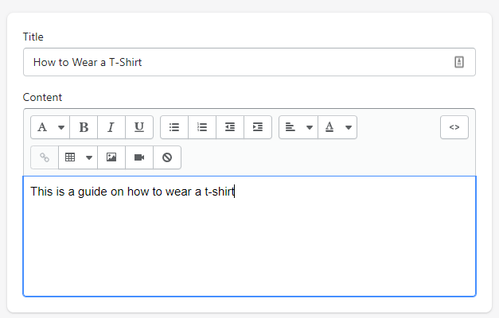Toggle Underline formatting in the toolbar

coord(139,127)
